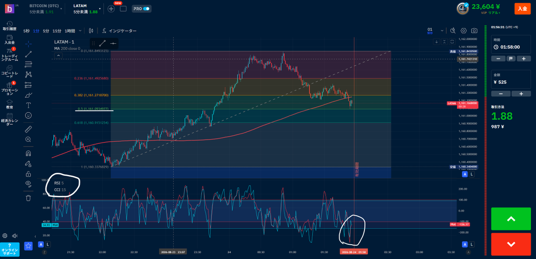Open the settings gear in bottom left
This screenshot has width=536, height=259.
(5, 236)
